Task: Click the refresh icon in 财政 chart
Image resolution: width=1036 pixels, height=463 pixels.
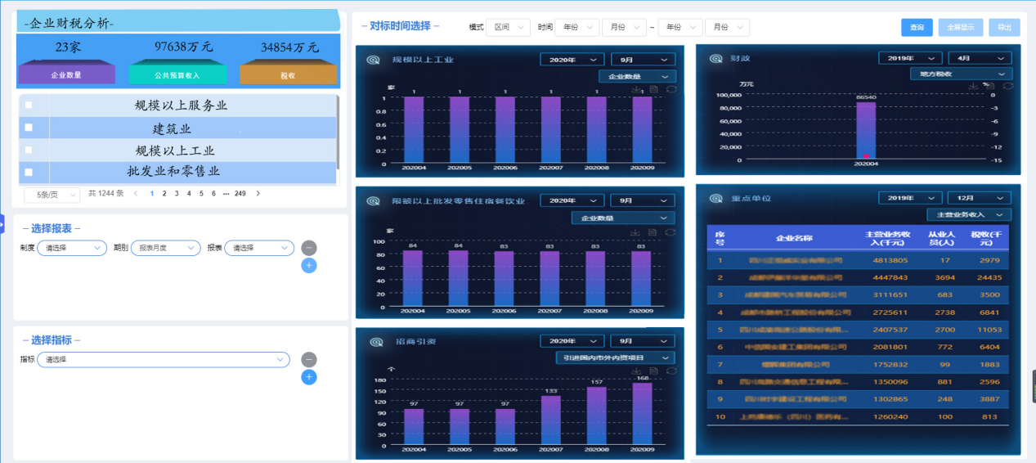Action: 1007,86
